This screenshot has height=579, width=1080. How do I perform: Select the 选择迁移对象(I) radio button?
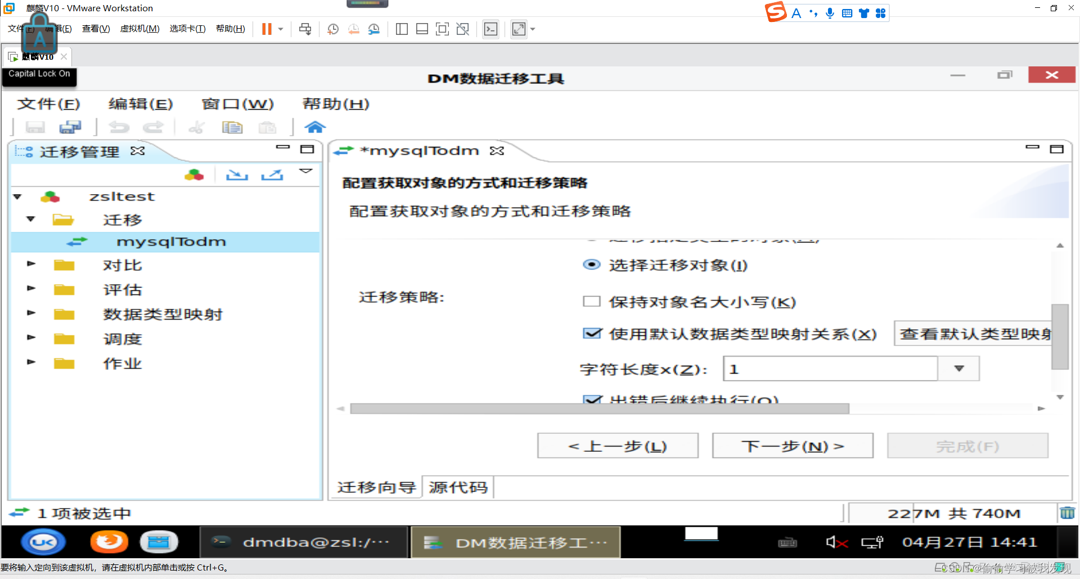[x=592, y=264]
